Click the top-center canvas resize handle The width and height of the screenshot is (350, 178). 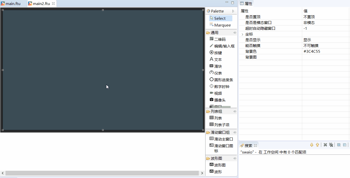(103, 10)
